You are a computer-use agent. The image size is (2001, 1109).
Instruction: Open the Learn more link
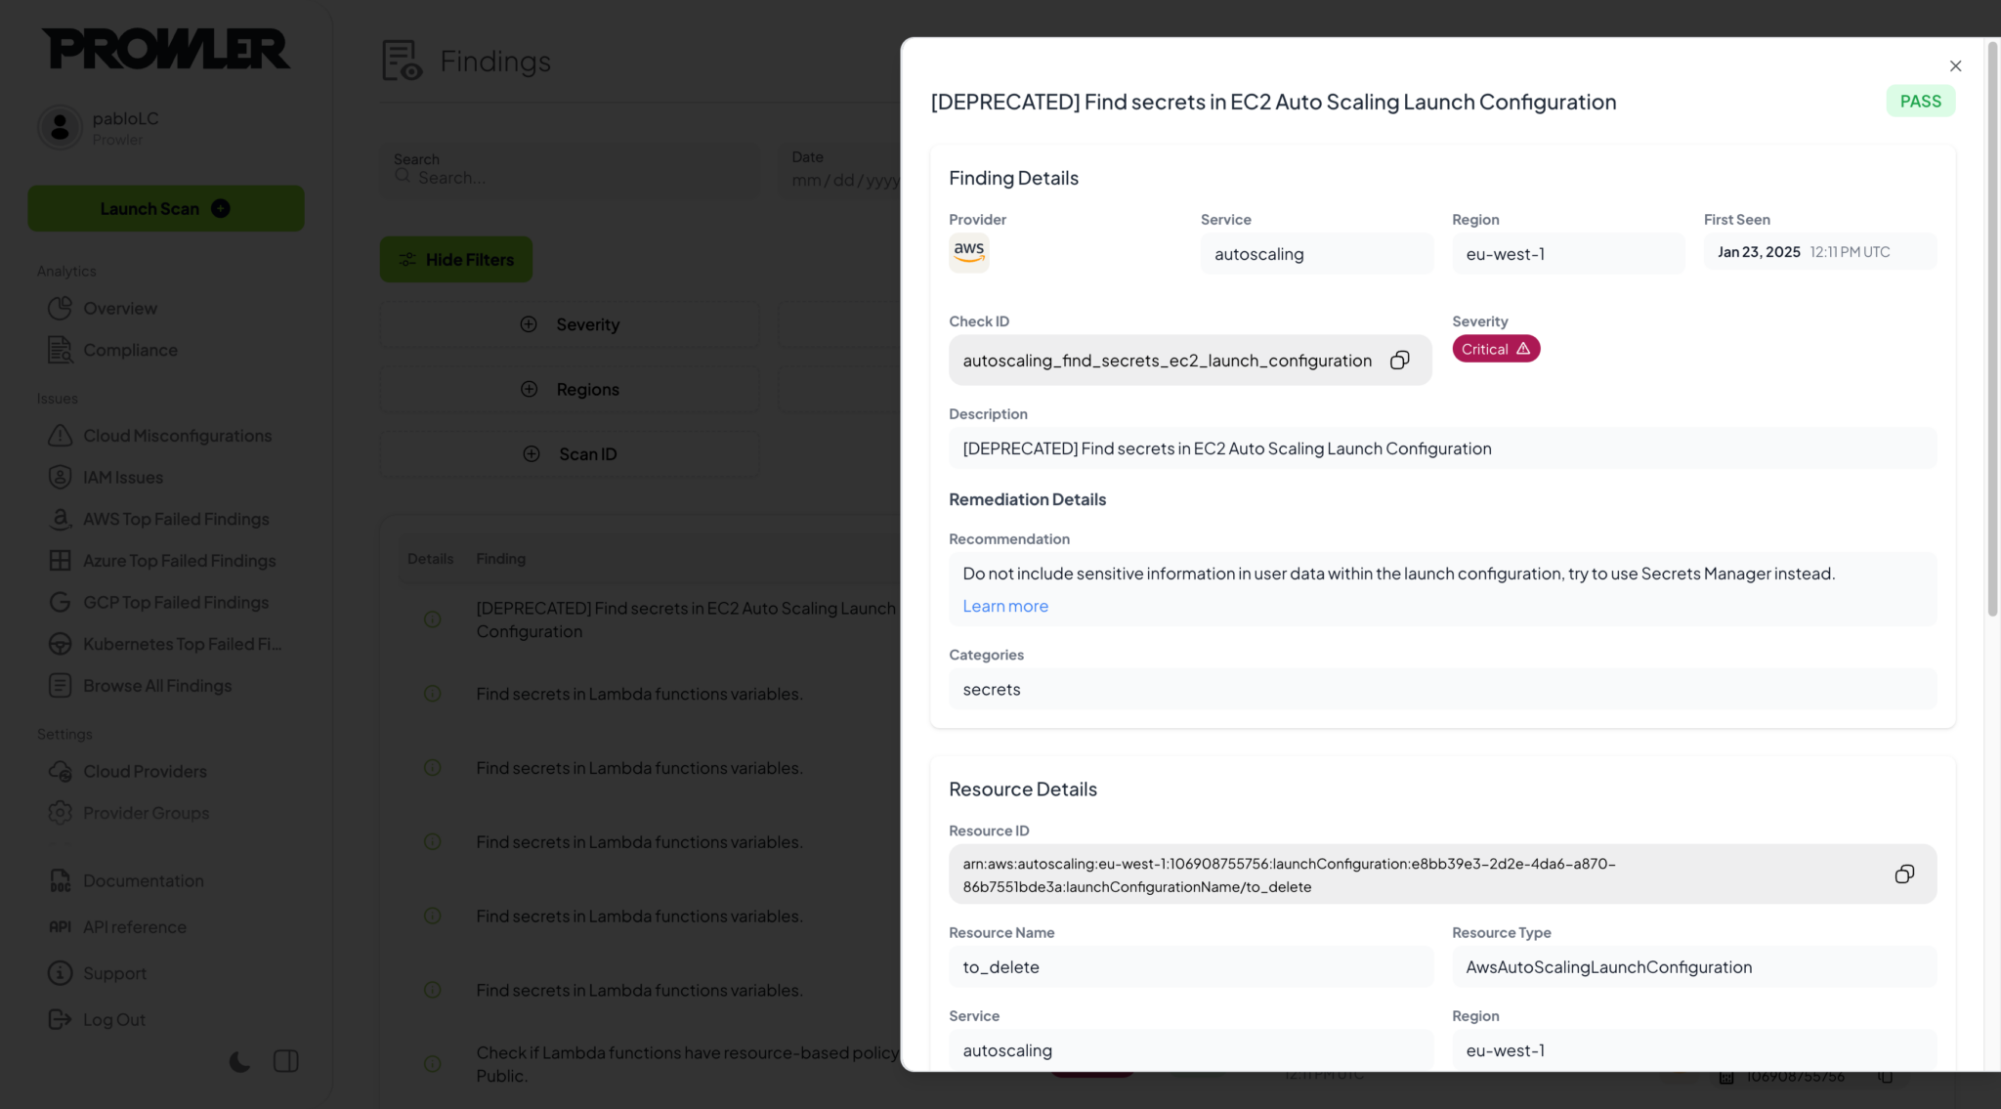(1004, 606)
